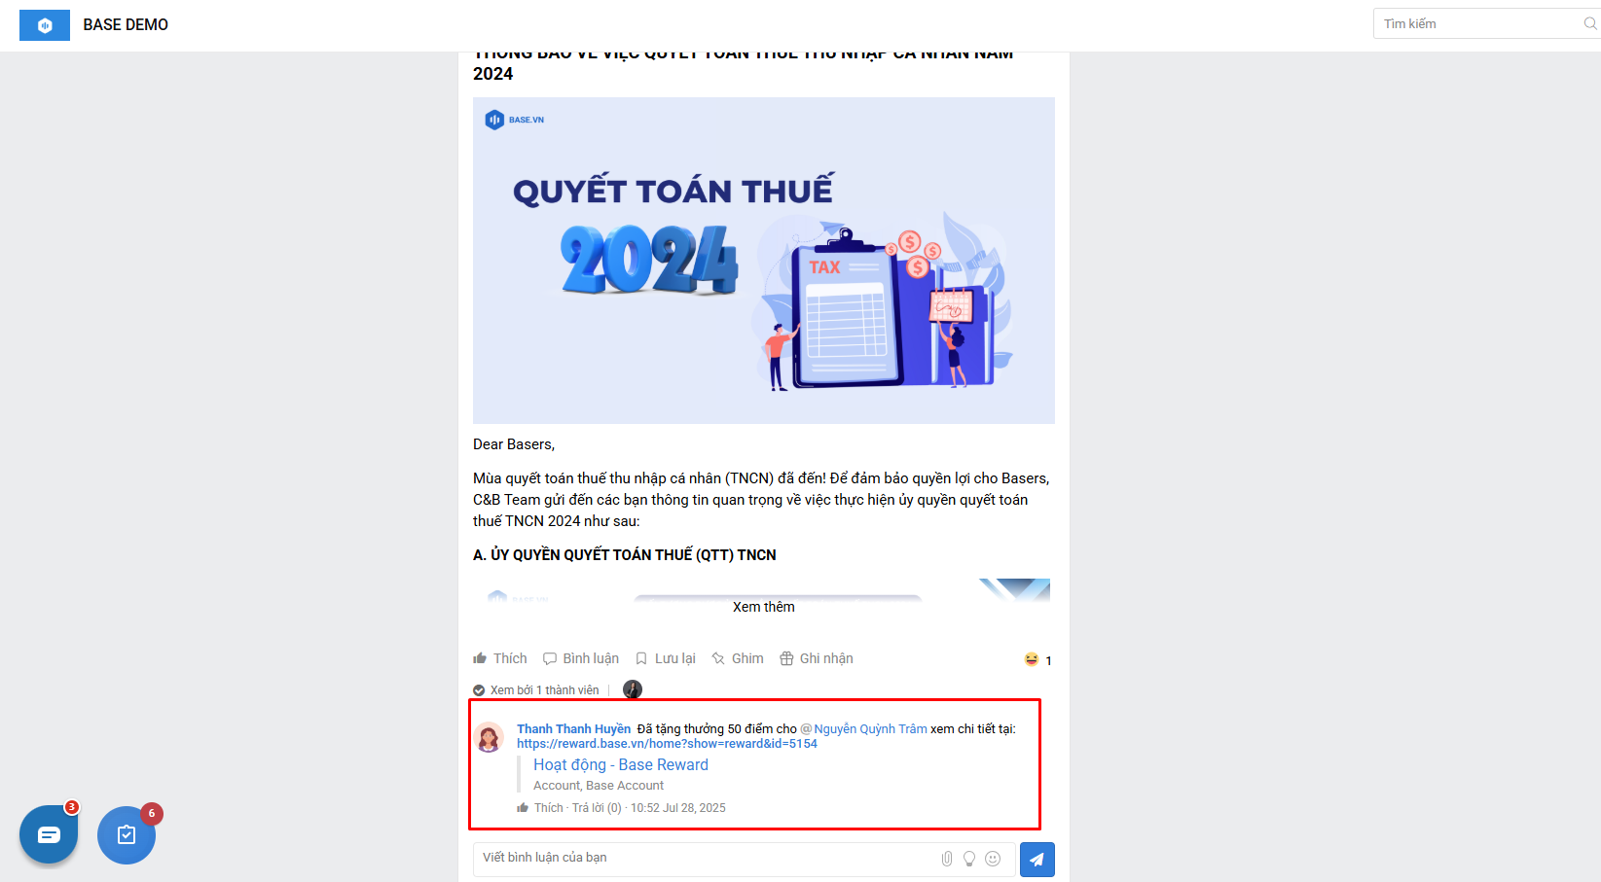Click the Tìm kiếm search field
Viewport: 1601px width, 882px height.
[x=1479, y=23]
